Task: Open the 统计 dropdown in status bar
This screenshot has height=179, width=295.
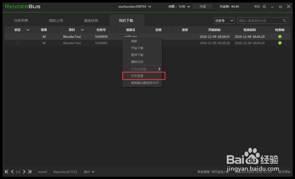Action: point(89,172)
